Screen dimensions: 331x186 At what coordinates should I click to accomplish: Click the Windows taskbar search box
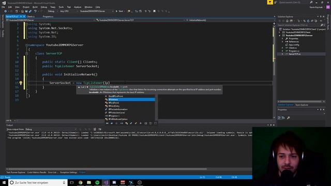[x=38, y=182]
